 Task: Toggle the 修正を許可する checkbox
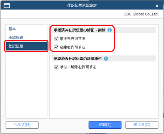pos(57,39)
